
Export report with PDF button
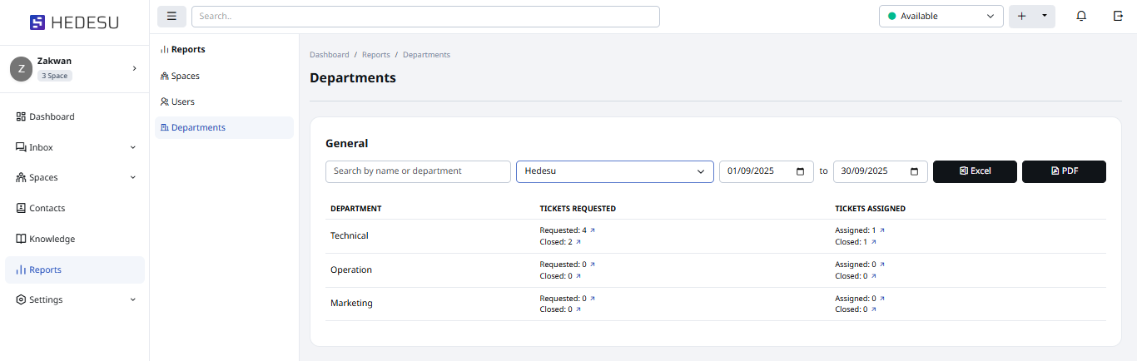pyautogui.click(x=1064, y=171)
